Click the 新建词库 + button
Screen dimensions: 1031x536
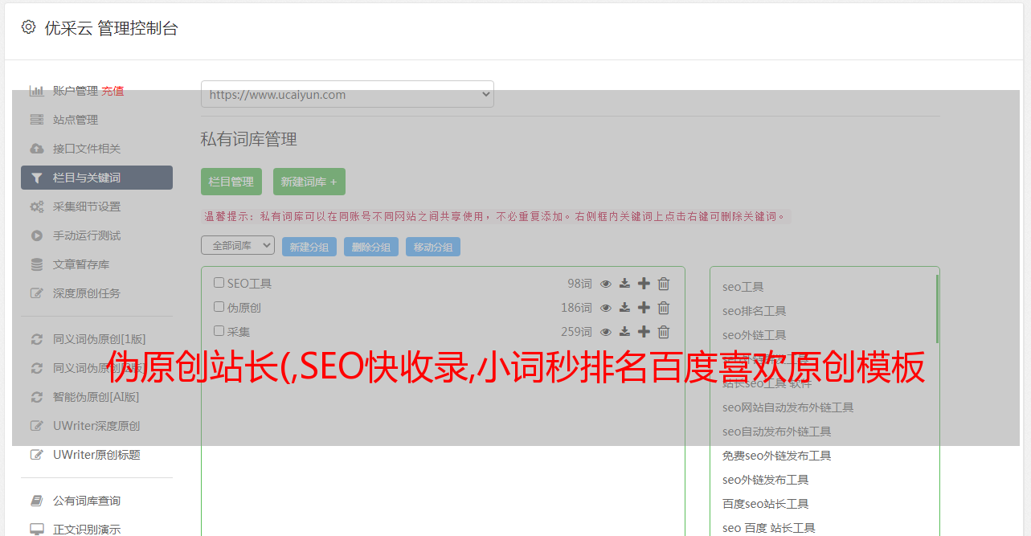point(309,182)
